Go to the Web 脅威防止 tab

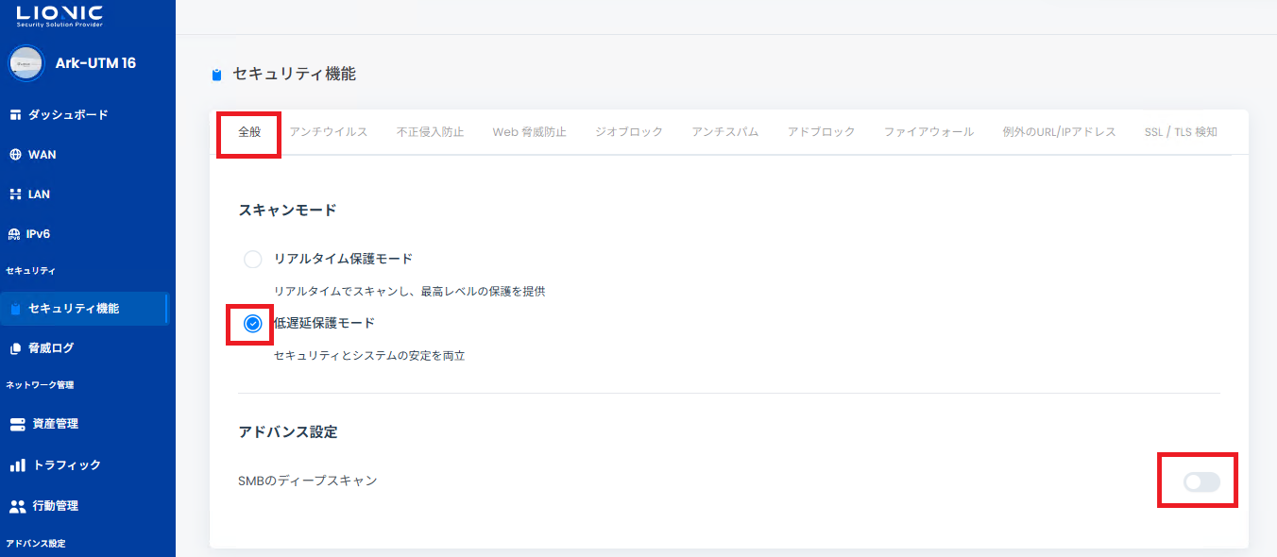pos(529,132)
